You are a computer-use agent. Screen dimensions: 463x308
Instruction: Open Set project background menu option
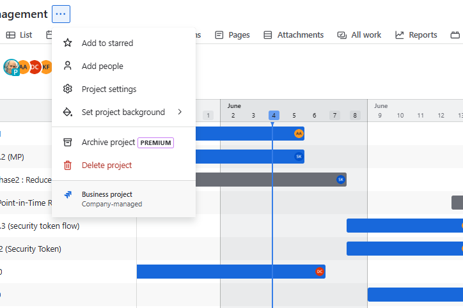point(123,112)
